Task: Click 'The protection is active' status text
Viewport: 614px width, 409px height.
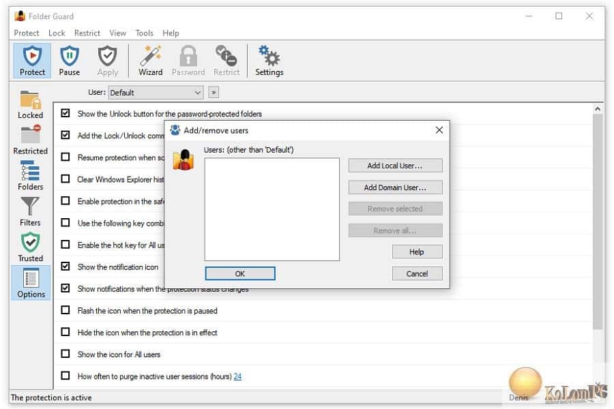Action: pyautogui.click(x=51, y=397)
